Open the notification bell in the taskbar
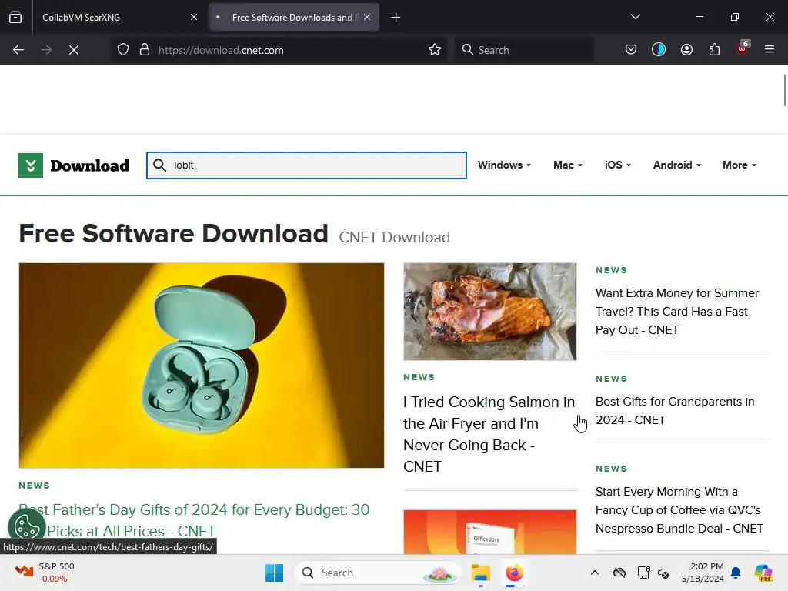This screenshot has height=591, width=788. coord(736,573)
